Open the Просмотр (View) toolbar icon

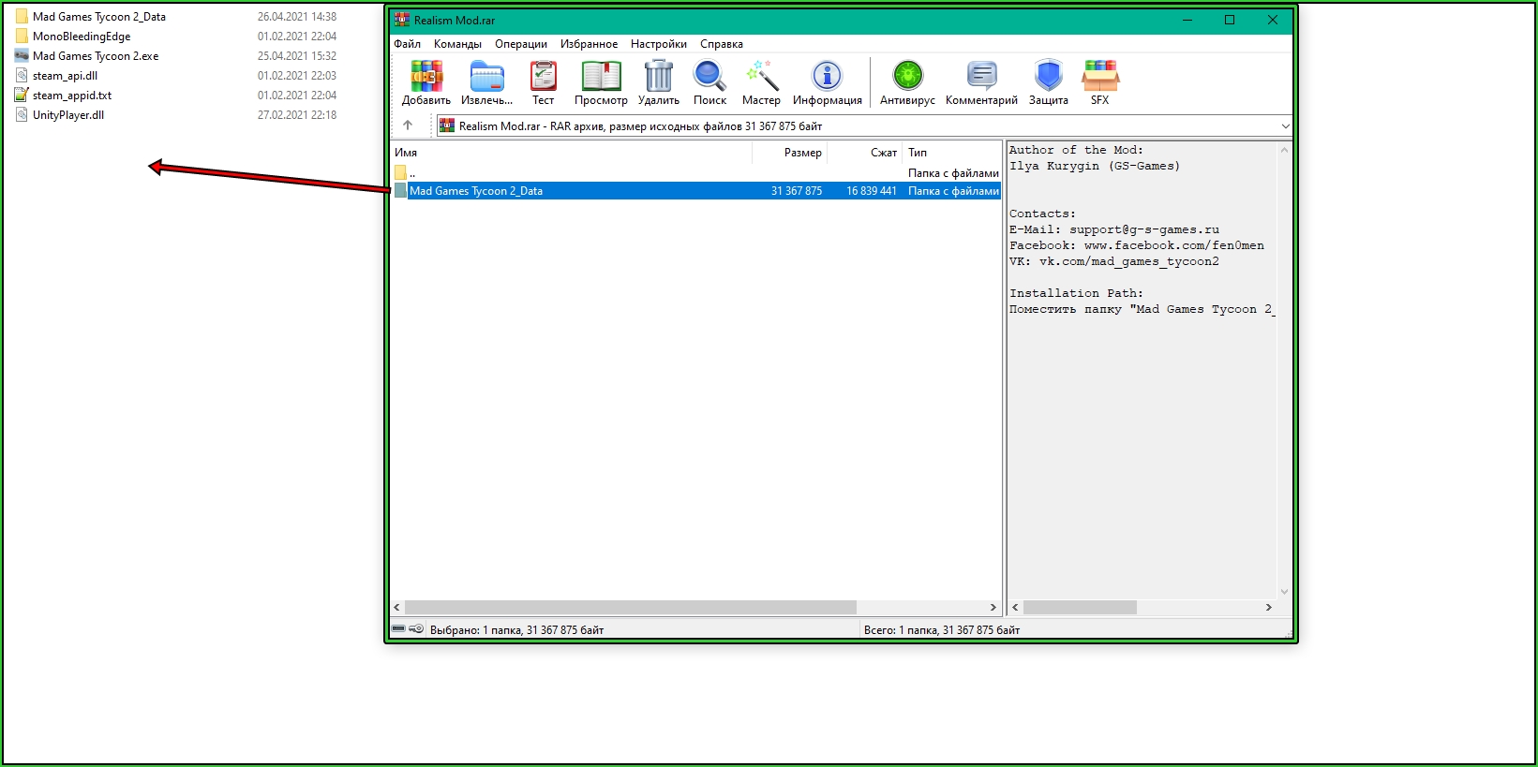coord(601,76)
